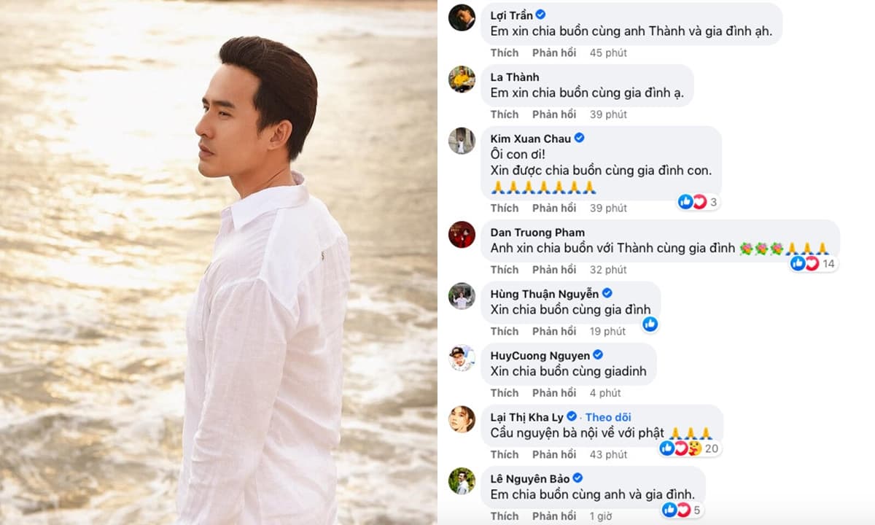Click HuyCuong Nguyen's profile avatar
Screen dimensions: 875x525
tap(462, 357)
